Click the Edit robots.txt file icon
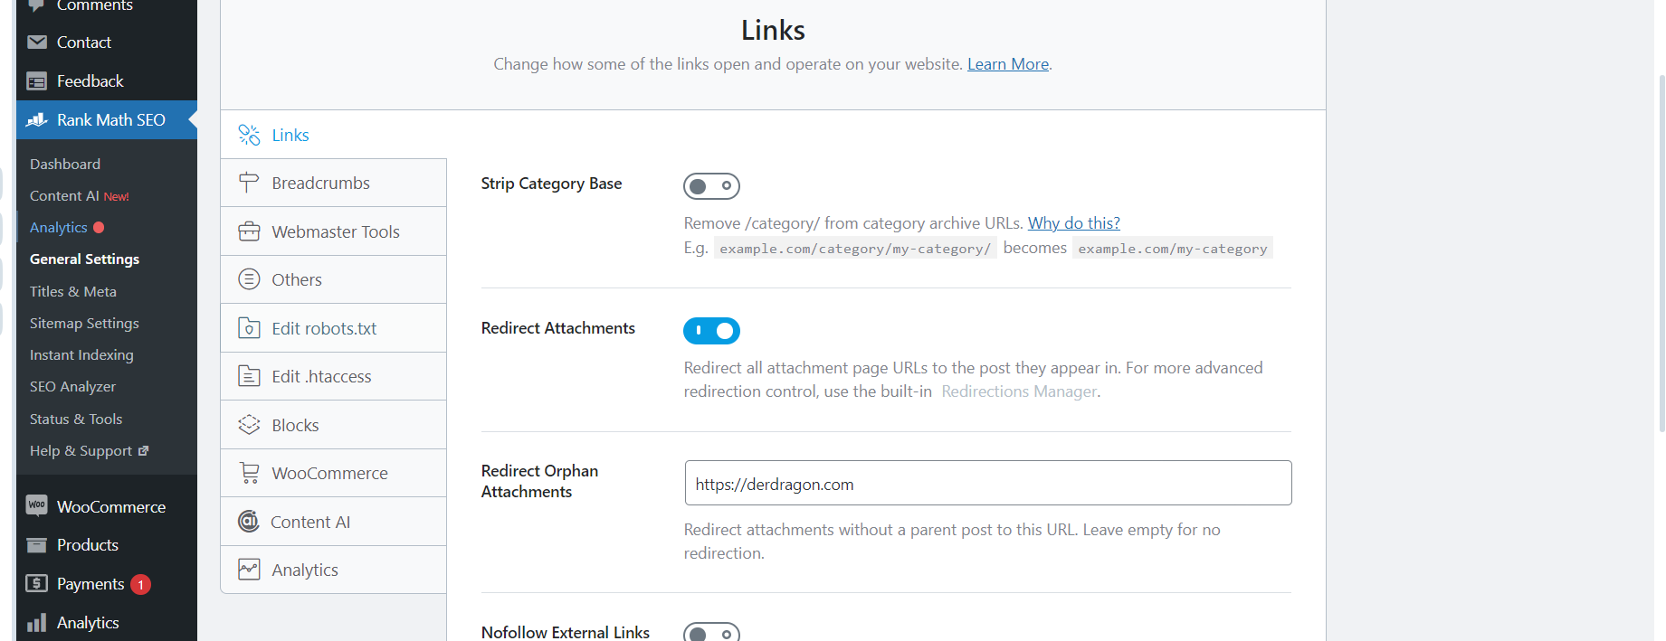 click(249, 328)
